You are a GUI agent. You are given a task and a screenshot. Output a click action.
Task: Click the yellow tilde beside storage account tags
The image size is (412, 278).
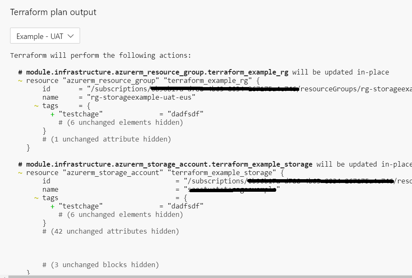36,198
